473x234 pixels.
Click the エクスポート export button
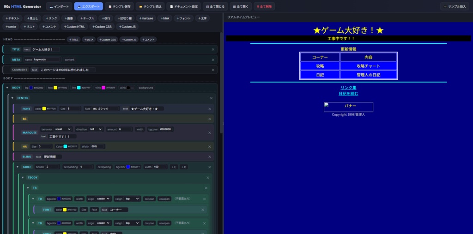pos(88,6)
